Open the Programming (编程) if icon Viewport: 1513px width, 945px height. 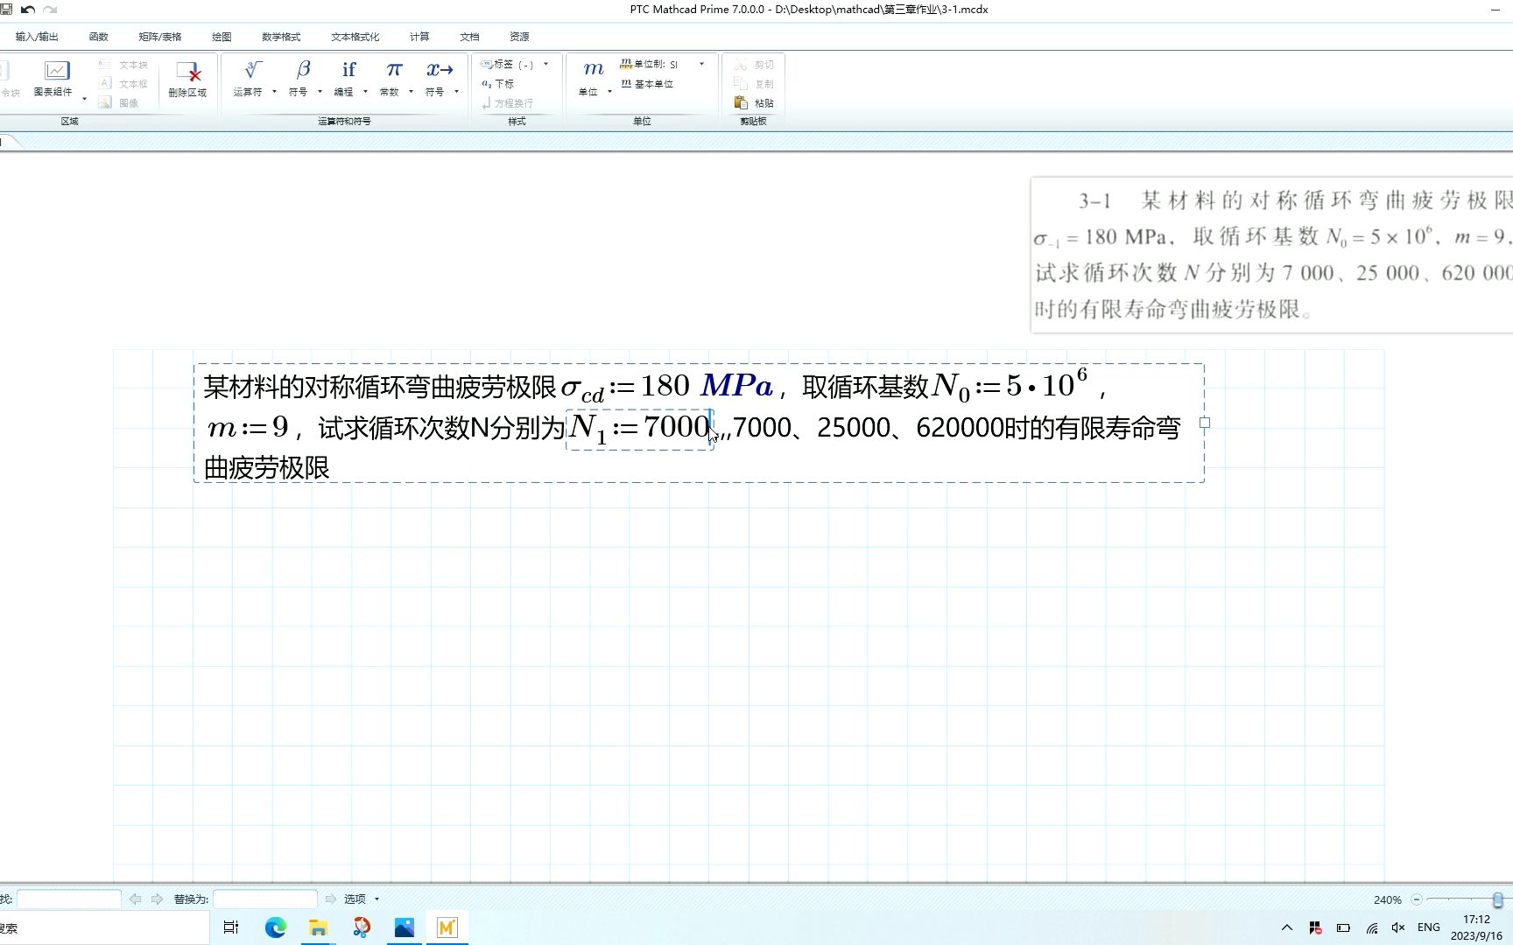[348, 70]
